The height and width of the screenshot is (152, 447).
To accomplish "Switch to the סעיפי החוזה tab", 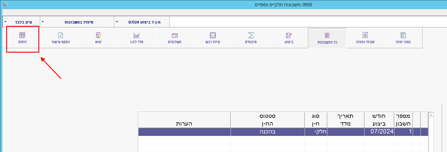I will pos(365,38).
